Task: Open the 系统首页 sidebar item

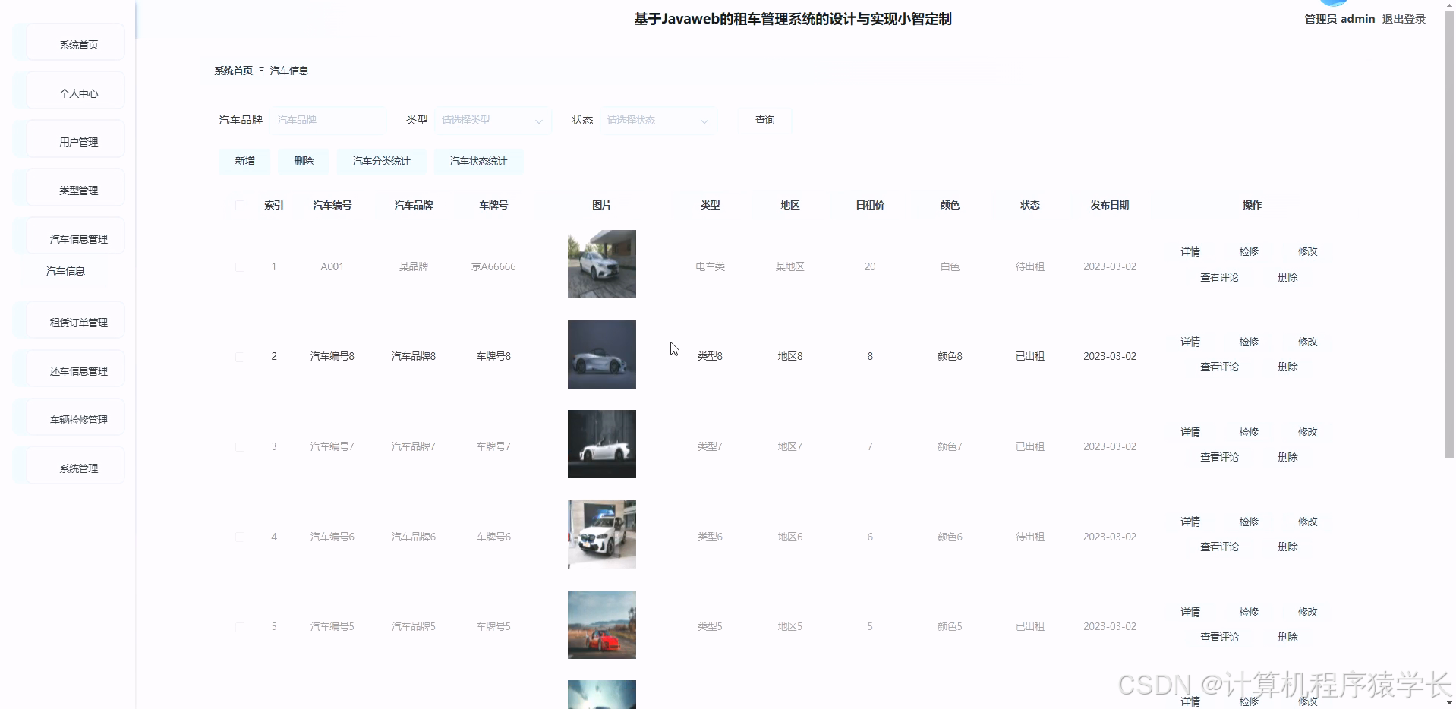Action: click(77, 44)
